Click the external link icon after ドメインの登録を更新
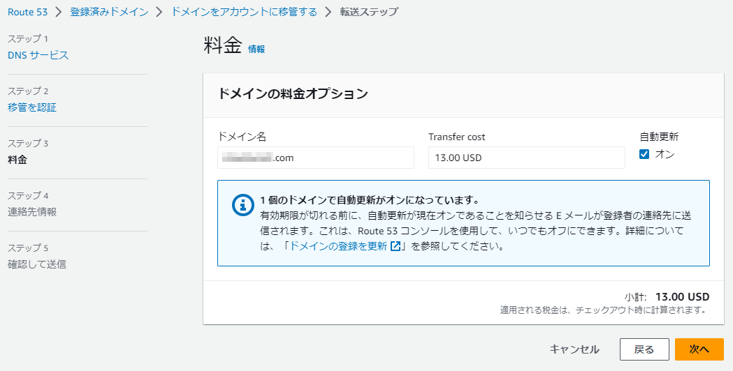This screenshot has width=733, height=371. [395, 246]
